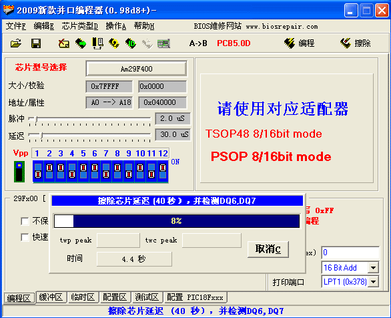Screen dimensions: 391x318
Task: Toggle DIP switch 12
Action: (x=163, y=171)
